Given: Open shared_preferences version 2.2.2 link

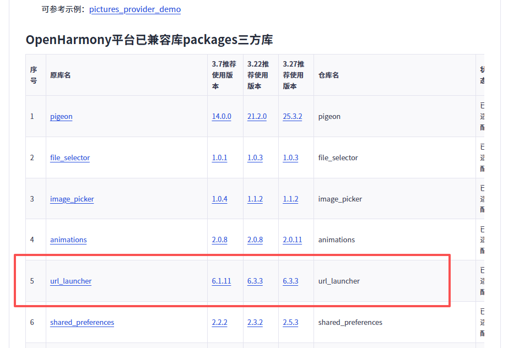Looking at the screenshot, I should [x=219, y=323].
